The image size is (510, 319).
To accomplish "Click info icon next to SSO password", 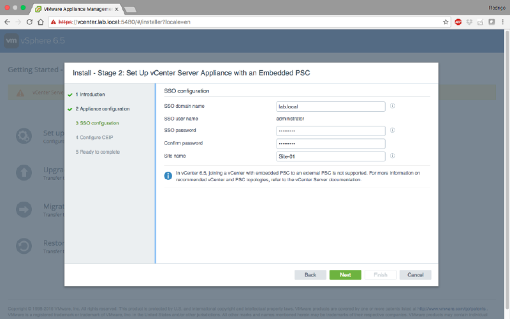I will pyautogui.click(x=393, y=130).
